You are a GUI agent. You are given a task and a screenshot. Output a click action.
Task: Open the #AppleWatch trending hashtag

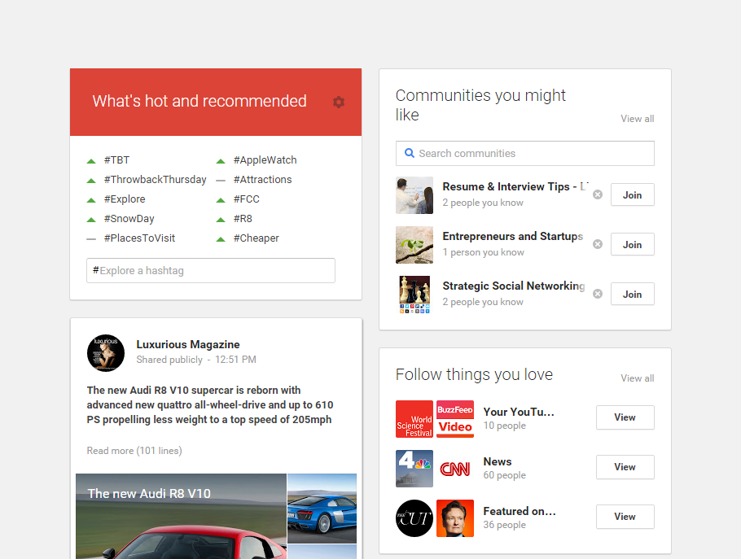[265, 160]
